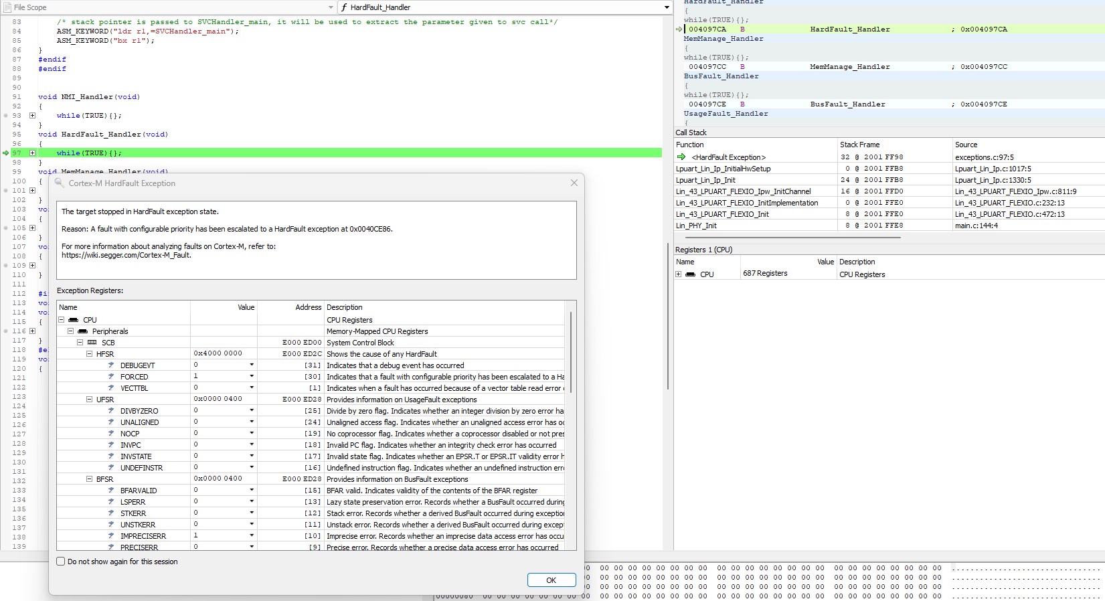Open the HardFault_Handler function dropdown
The width and height of the screenshot is (1105, 601).
[666, 7]
